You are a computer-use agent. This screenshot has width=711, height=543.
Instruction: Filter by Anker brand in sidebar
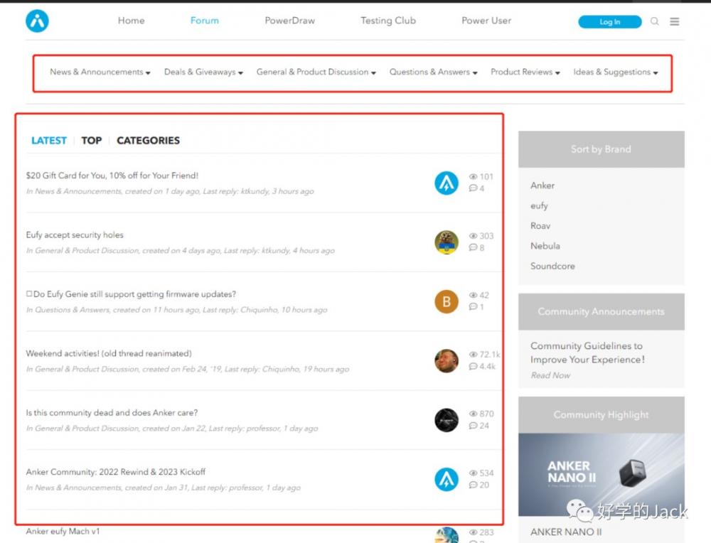(x=542, y=186)
